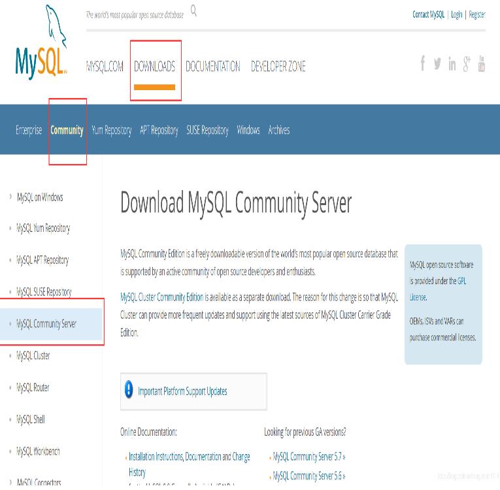
Task: Open the Twitter social icon
Action: pos(437,65)
